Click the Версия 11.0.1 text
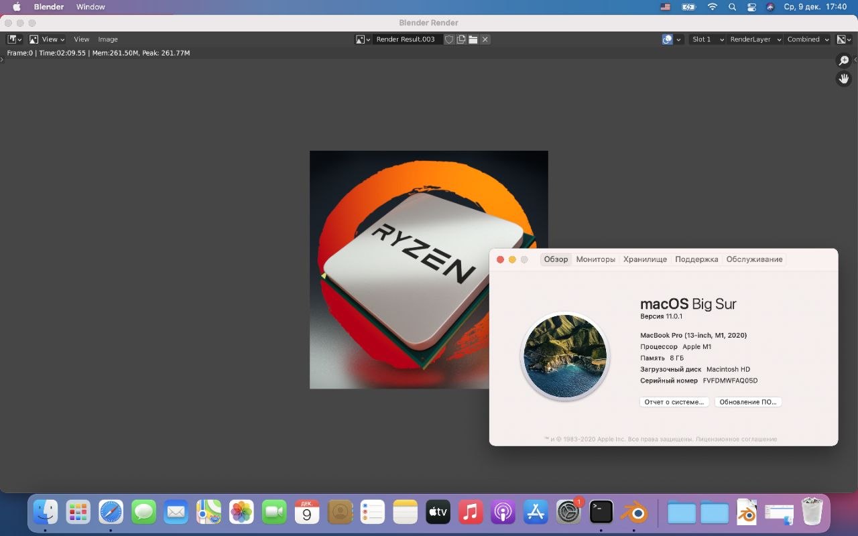 661,316
